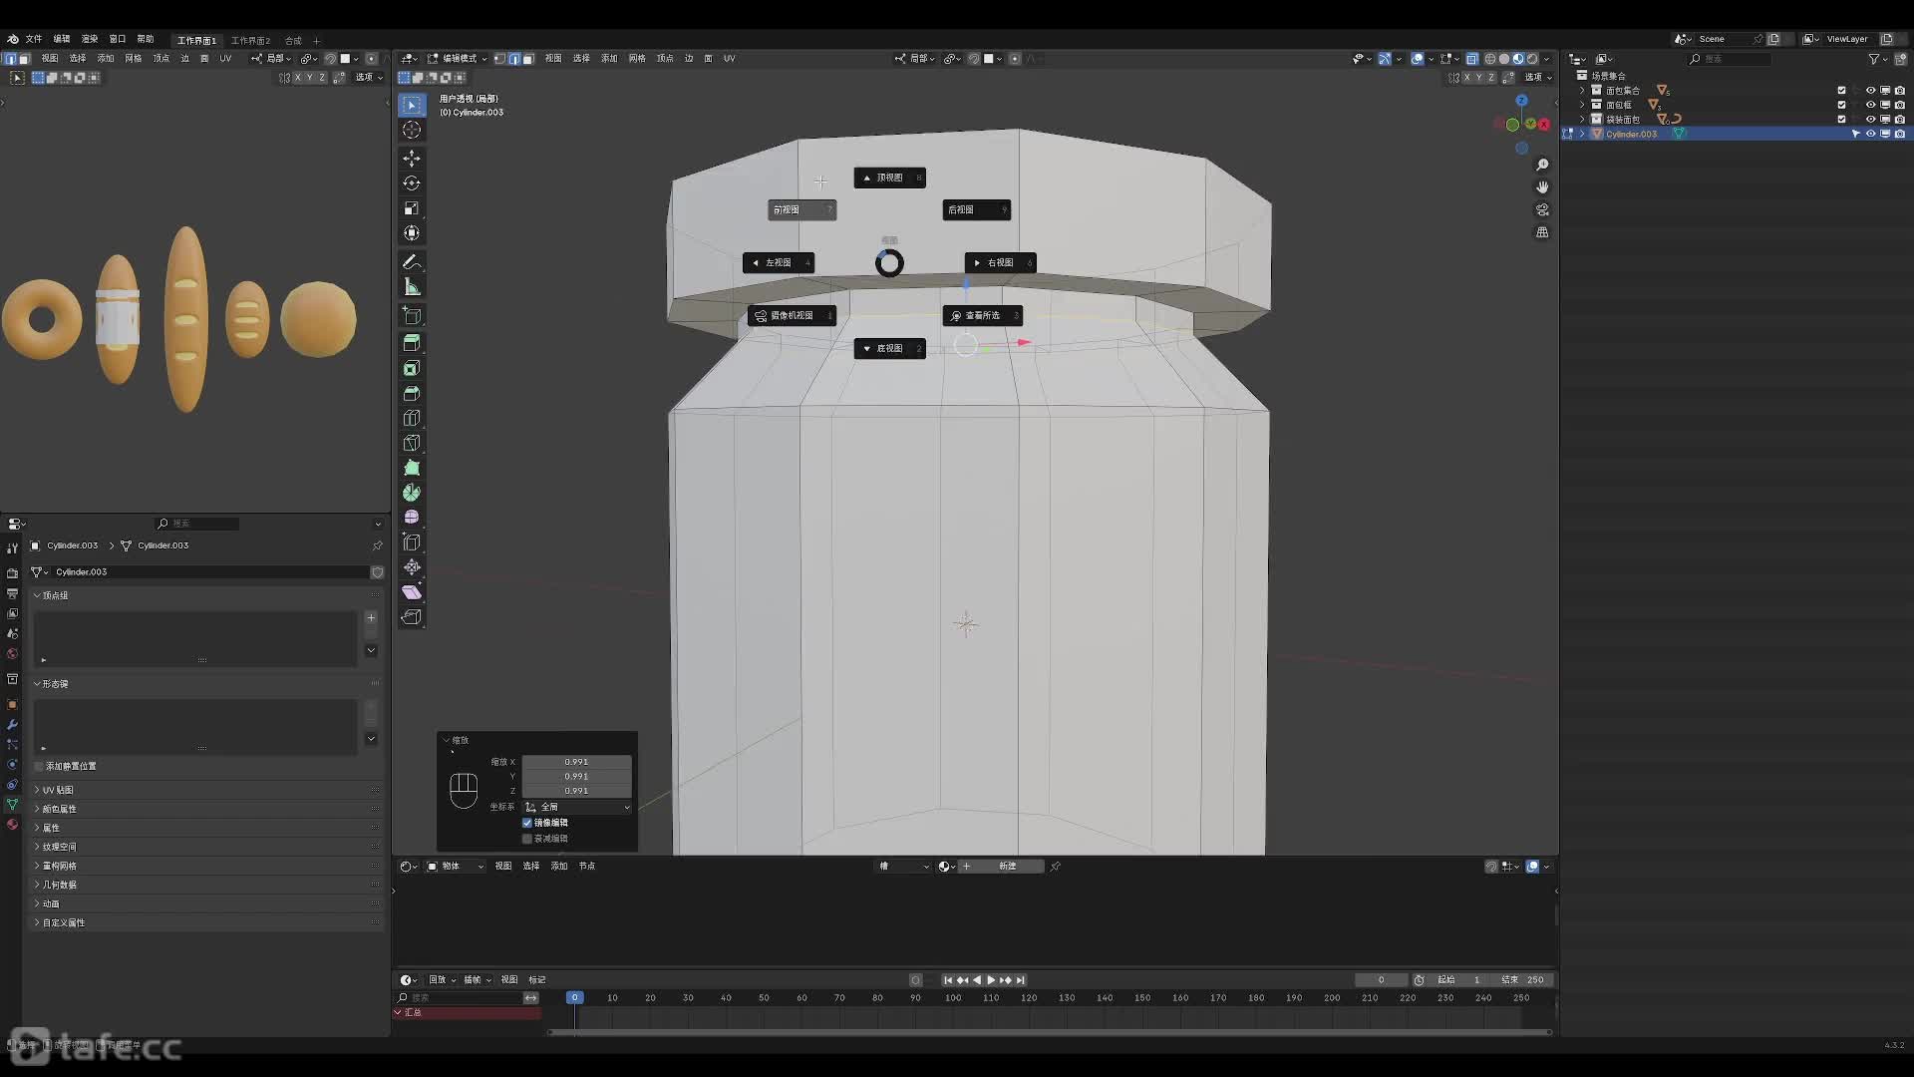
Task: Hide the 面包集合 collection via eye icon
Action: (x=1870, y=91)
